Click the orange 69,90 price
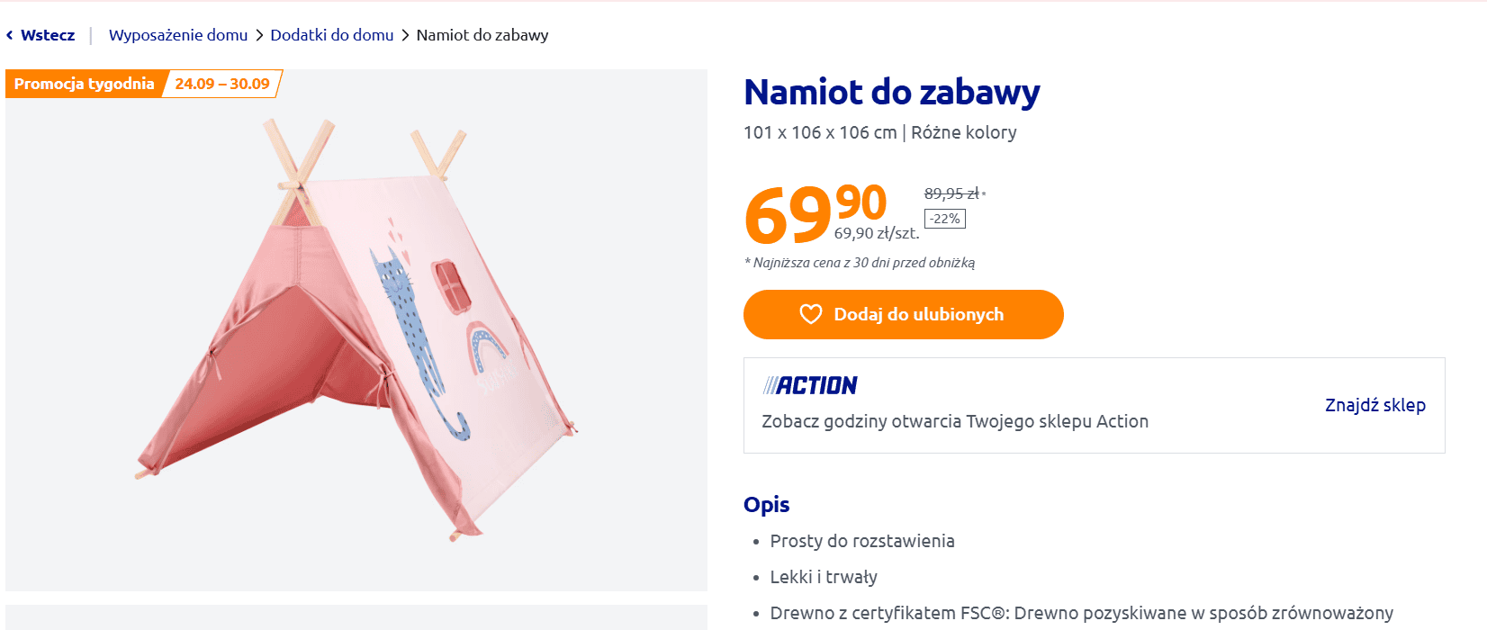Image resolution: width=1487 pixels, height=630 pixels. [x=816, y=213]
